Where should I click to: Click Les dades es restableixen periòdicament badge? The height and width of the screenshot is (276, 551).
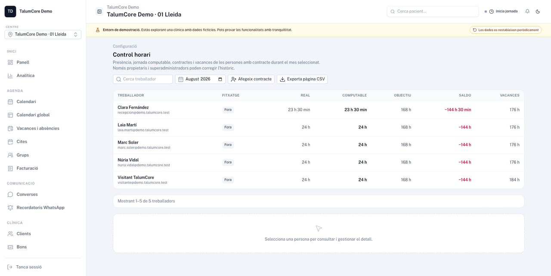(x=505, y=30)
